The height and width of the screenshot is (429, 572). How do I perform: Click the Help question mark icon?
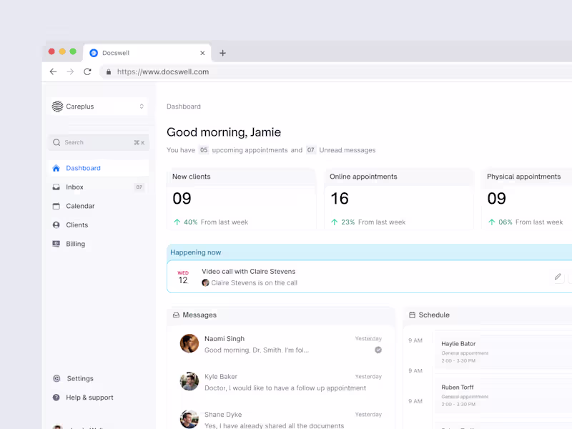tap(56, 398)
